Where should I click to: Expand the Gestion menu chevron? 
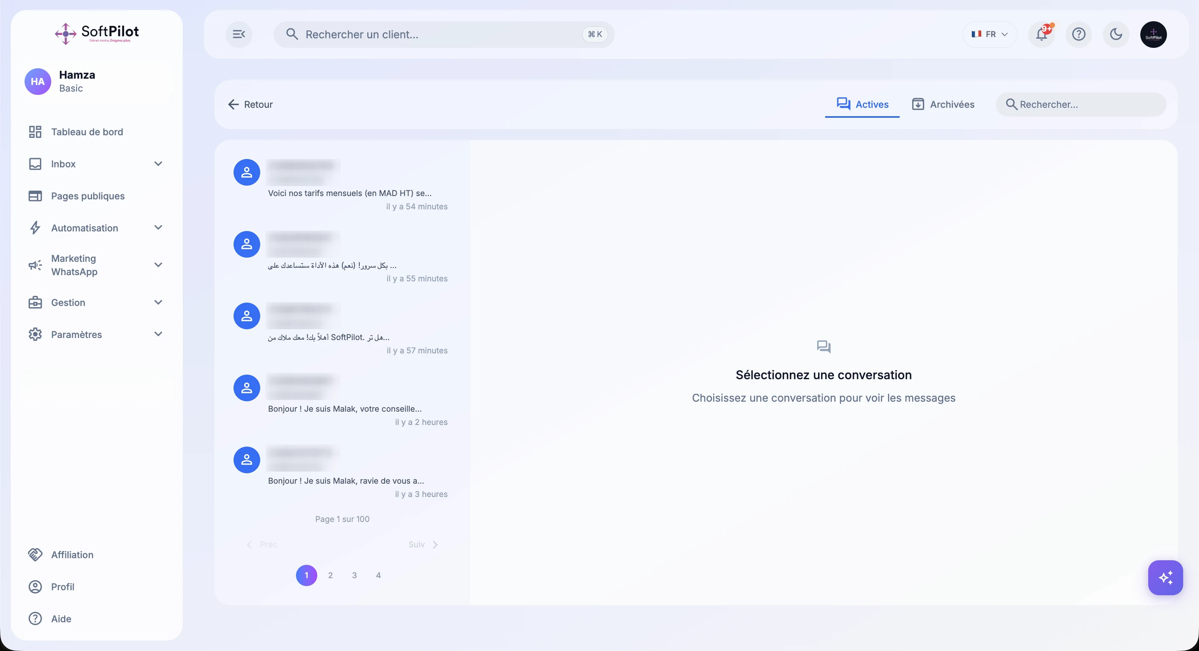158,303
